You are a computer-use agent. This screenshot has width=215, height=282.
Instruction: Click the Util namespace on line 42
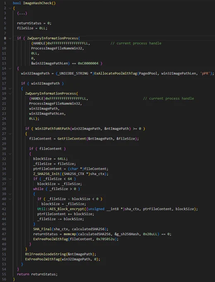coord(41,209)
